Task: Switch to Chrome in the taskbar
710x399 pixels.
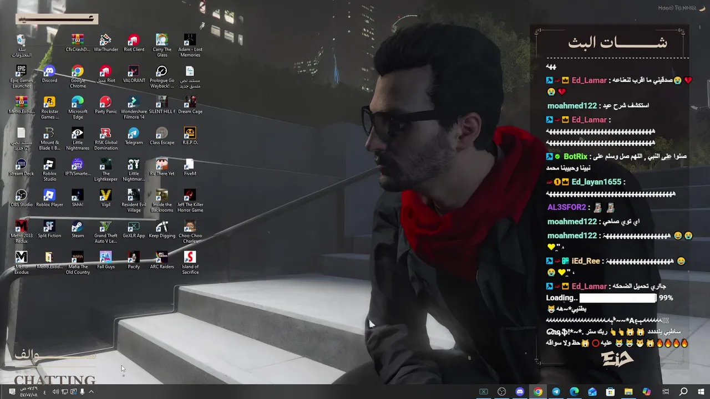Action: [x=538, y=392]
